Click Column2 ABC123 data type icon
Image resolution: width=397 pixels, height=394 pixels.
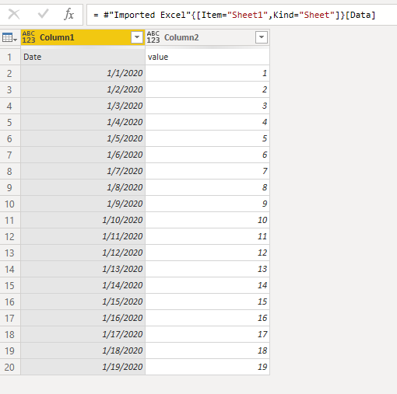click(153, 37)
